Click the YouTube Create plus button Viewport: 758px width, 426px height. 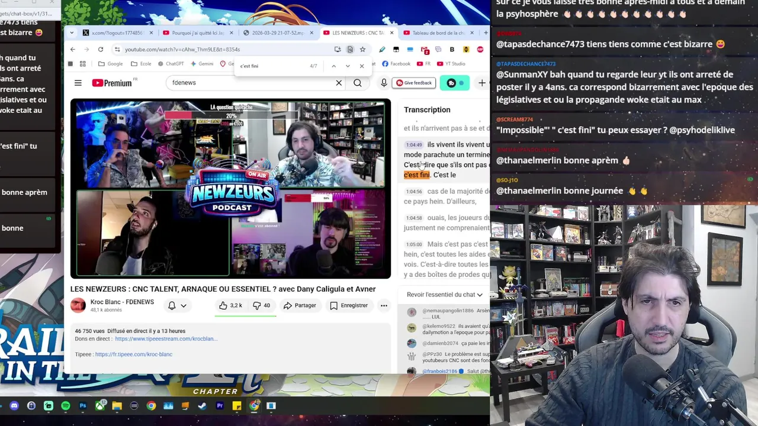point(481,83)
